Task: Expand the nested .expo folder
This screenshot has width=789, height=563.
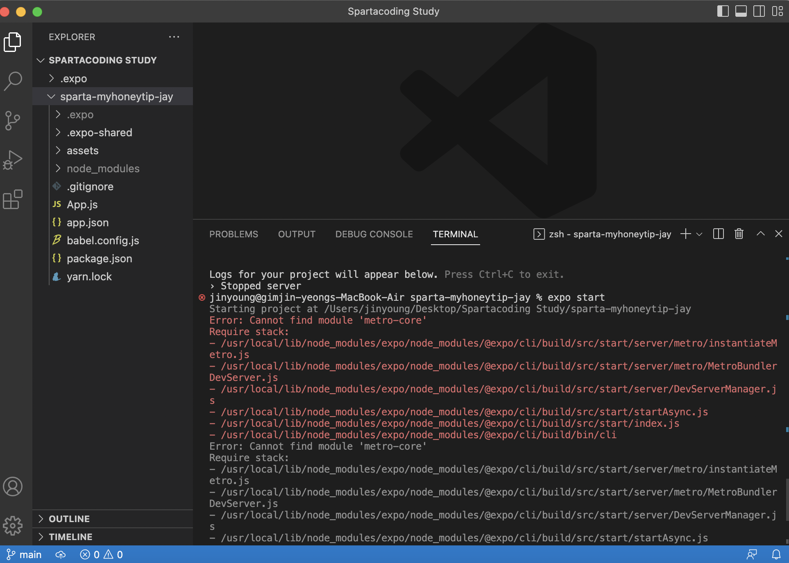Action: tap(113, 114)
